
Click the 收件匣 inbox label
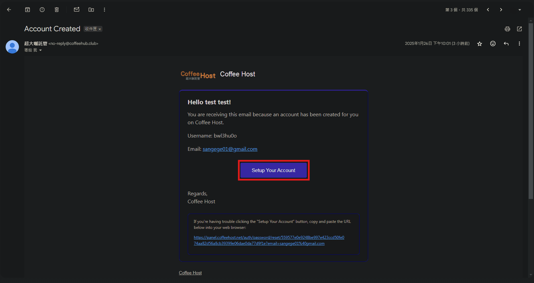91,29
